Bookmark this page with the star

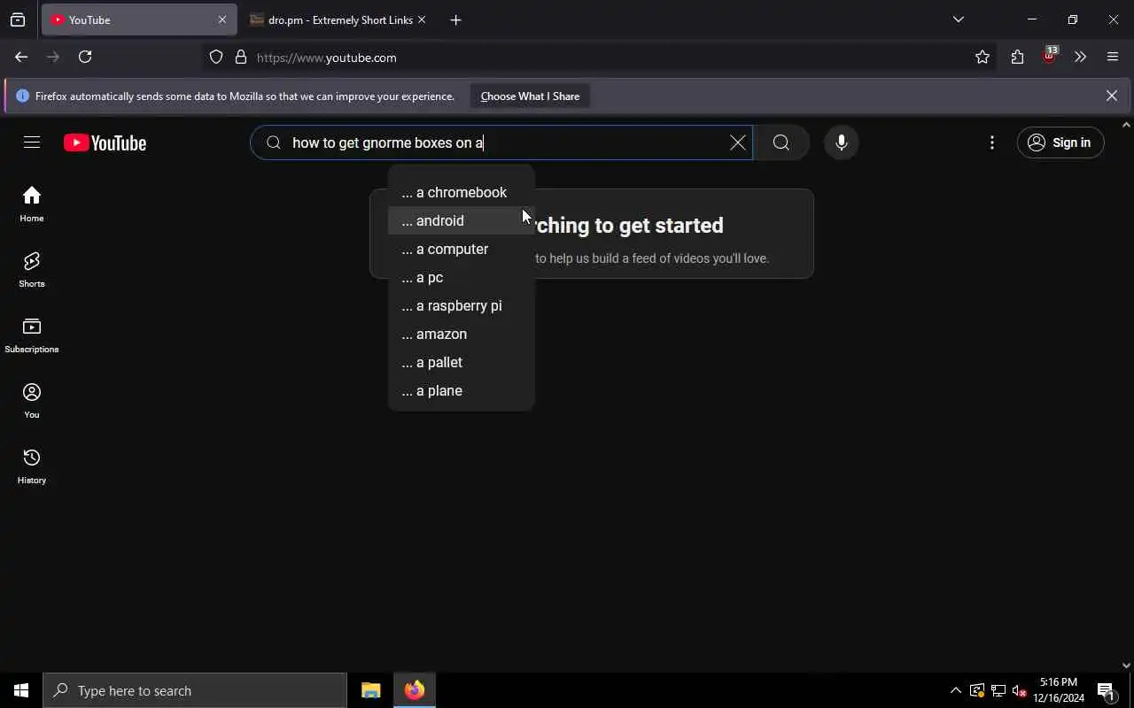click(982, 57)
